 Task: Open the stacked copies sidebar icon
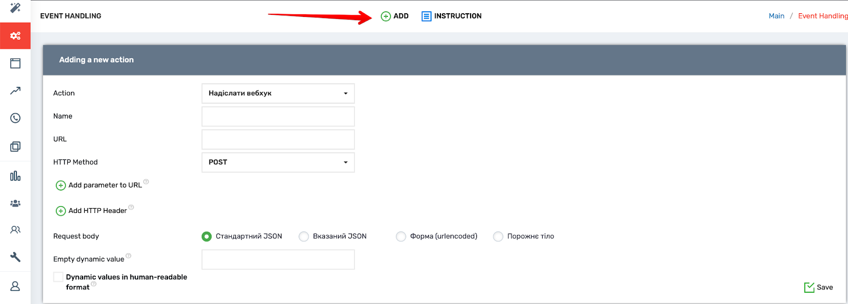point(15,147)
